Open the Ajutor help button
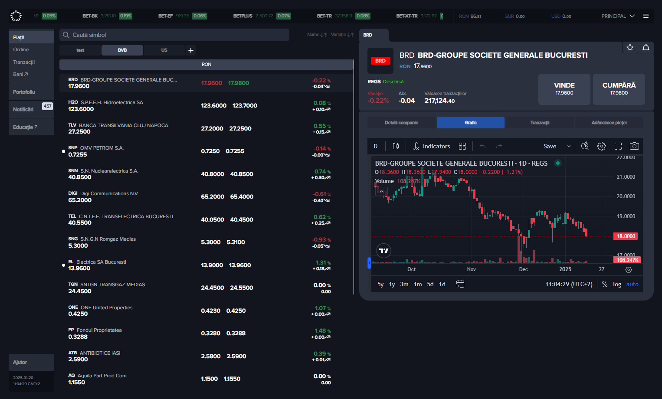The height and width of the screenshot is (399, 662). pyautogui.click(x=31, y=362)
